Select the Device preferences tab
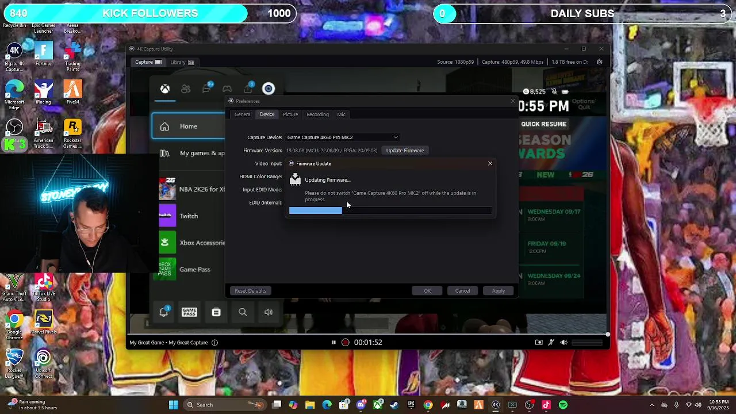The height and width of the screenshot is (414, 736). [x=267, y=114]
